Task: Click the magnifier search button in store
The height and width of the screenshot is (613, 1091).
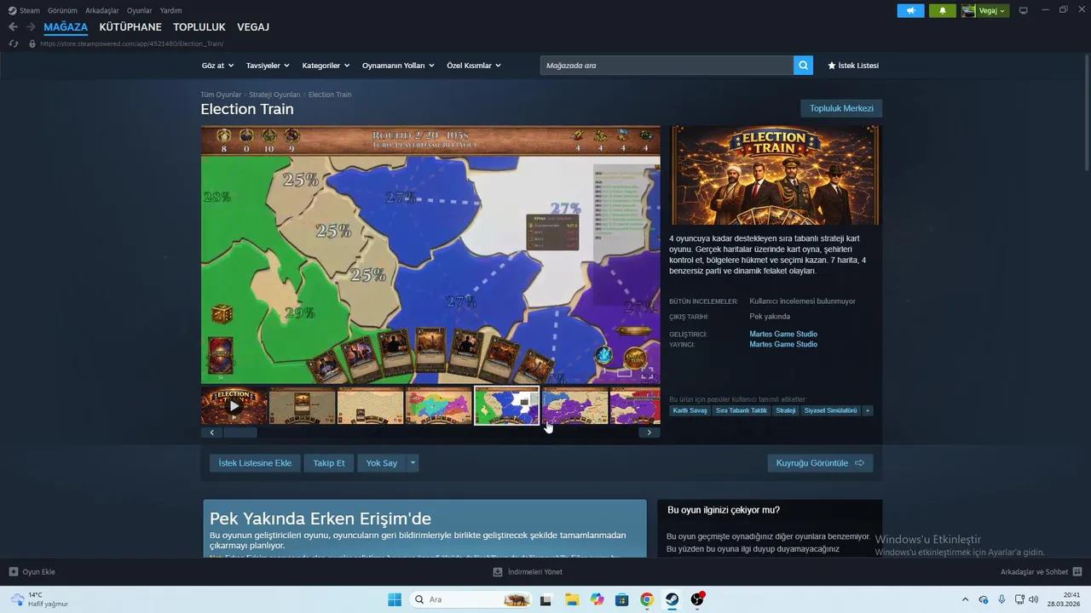Action: [803, 66]
